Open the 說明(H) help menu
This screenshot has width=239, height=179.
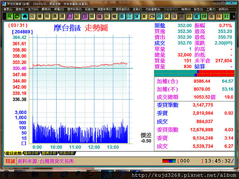pos(223,10)
